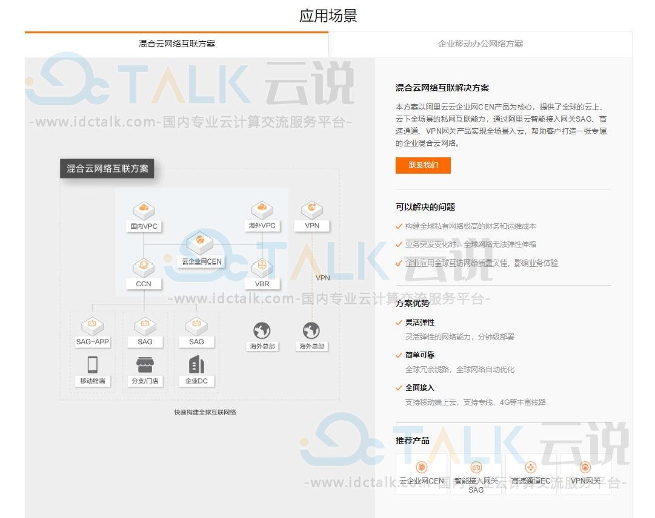Open the VPN网关 product card

click(585, 474)
